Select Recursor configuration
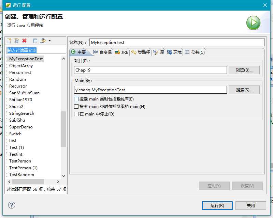The image size is (273, 218). [18, 86]
